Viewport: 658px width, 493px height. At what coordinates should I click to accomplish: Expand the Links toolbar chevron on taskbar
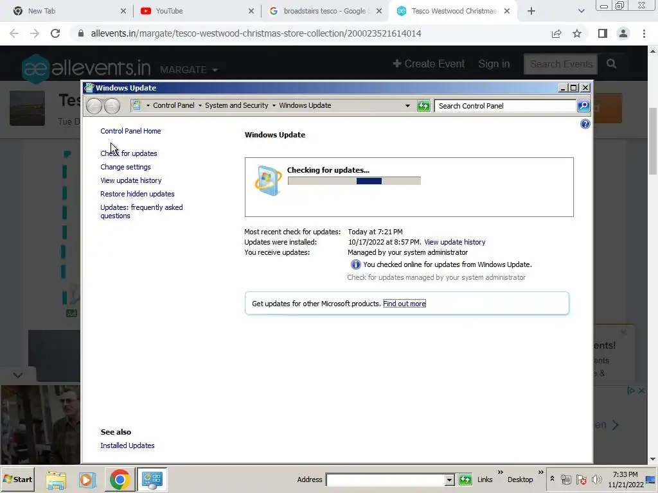(x=500, y=472)
